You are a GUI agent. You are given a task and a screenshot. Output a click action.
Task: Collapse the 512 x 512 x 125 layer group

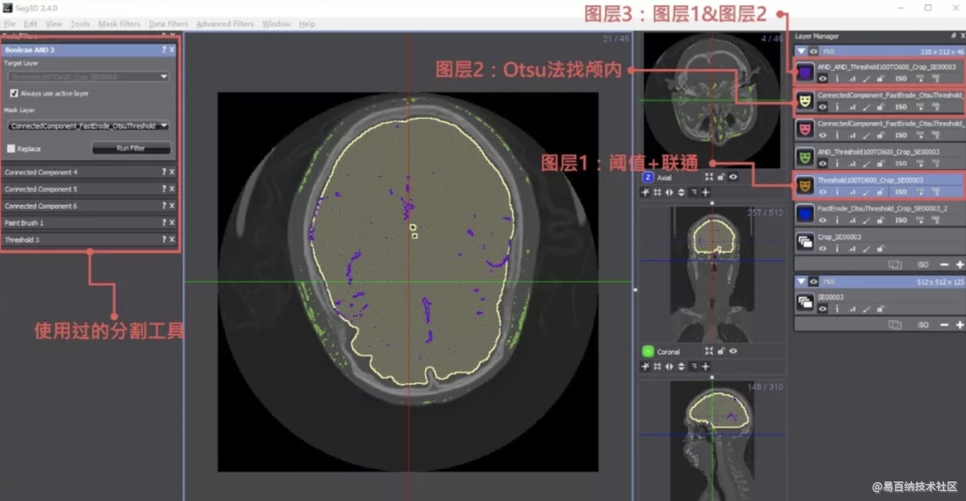[x=801, y=282]
